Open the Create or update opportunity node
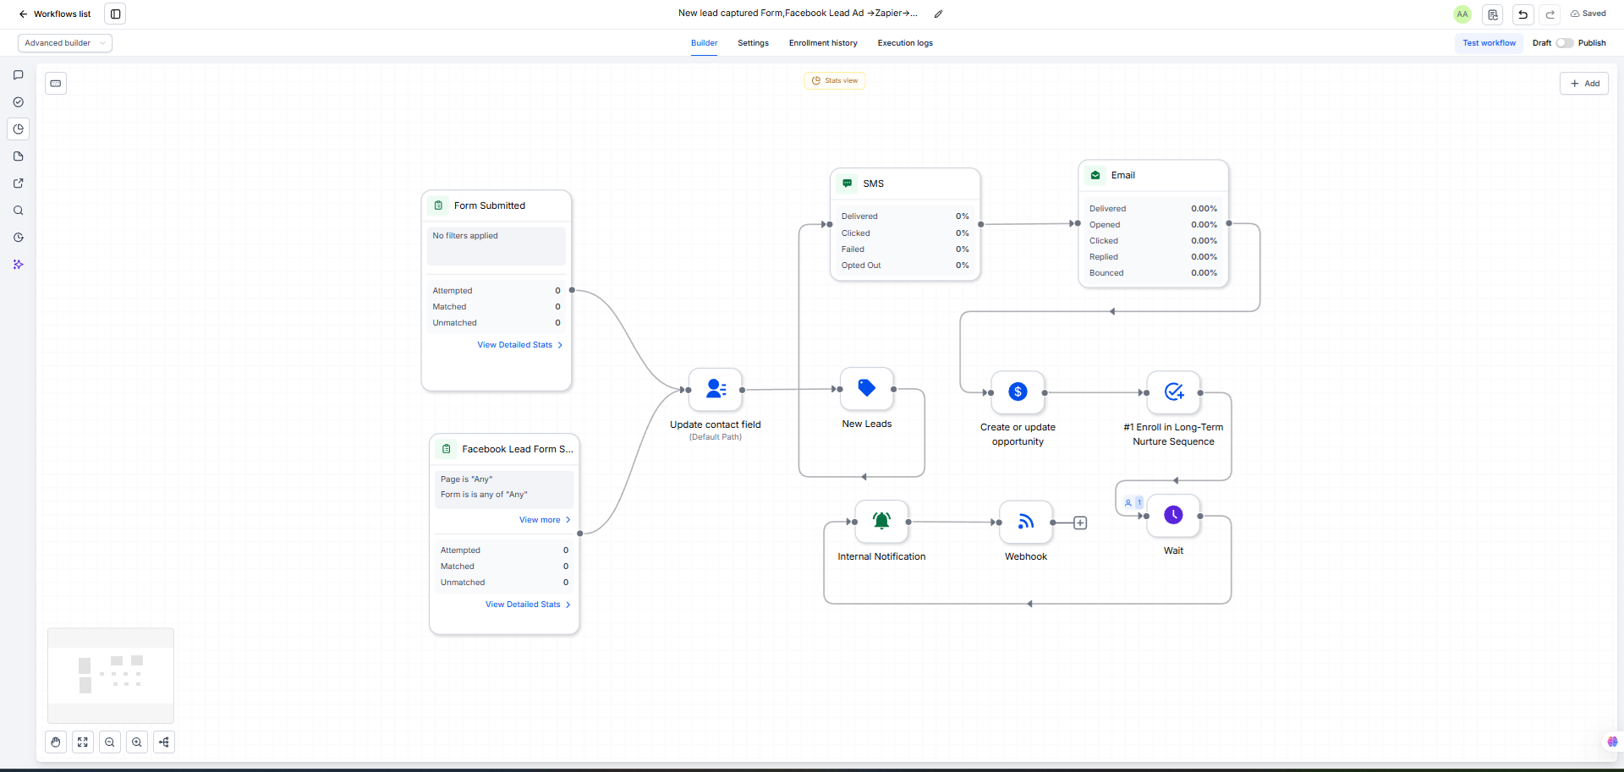The image size is (1624, 772). pyautogui.click(x=1018, y=392)
